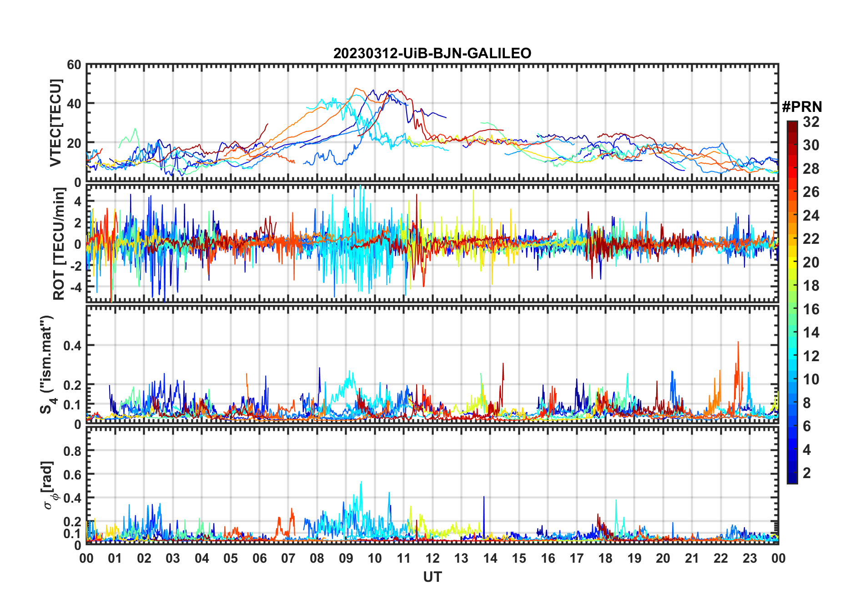Click x-axis hour label 19
This screenshot has height=605, width=865.
634,559
